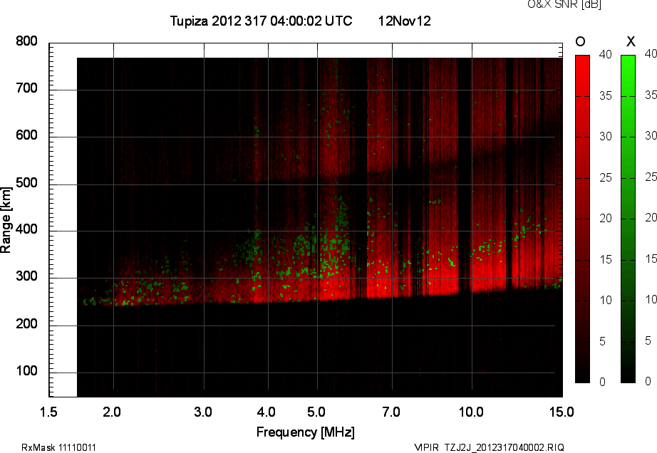Click the green X colorbar

click(628, 219)
